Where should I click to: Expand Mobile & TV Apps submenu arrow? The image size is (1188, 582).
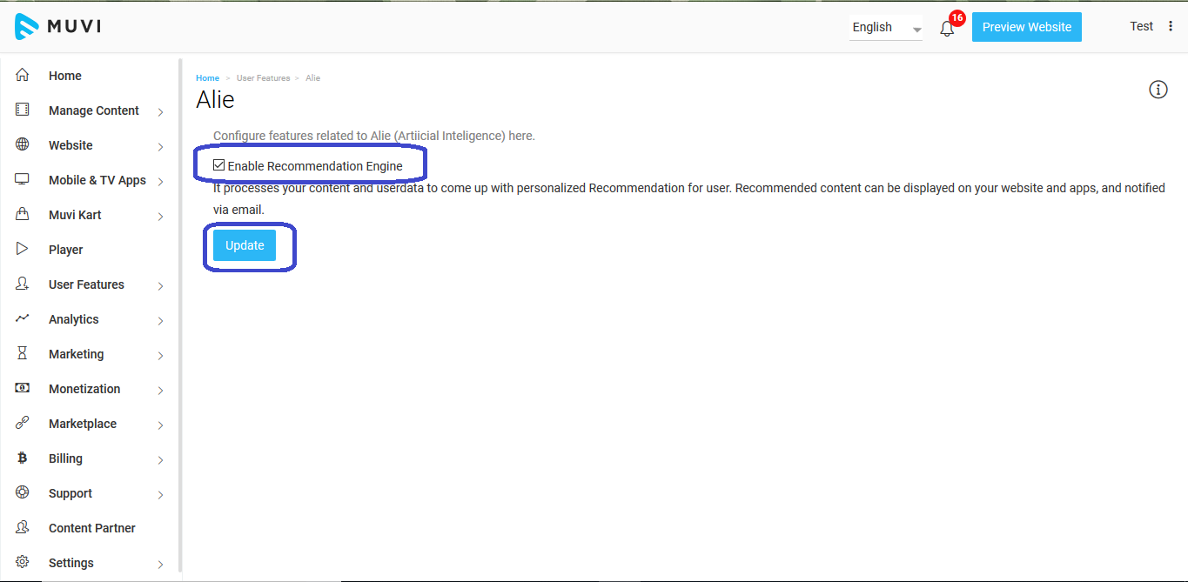(x=161, y=181)
